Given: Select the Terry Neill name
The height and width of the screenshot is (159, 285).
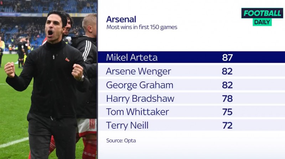Looking at the screenshot, I should 127,126.
